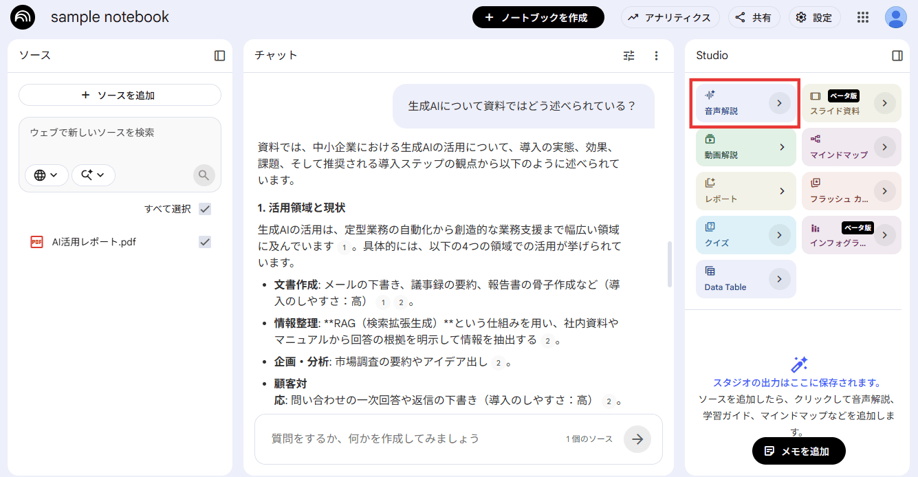
Task: Open citation 2 in the 文書作成 bullet
Action: (400, 302)
